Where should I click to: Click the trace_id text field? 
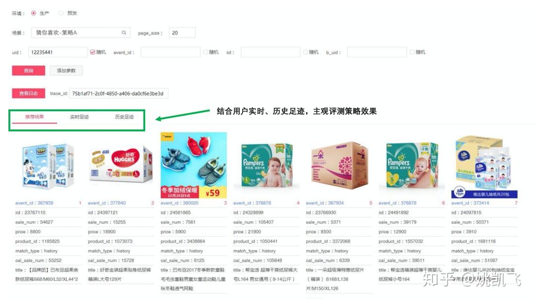119,93
